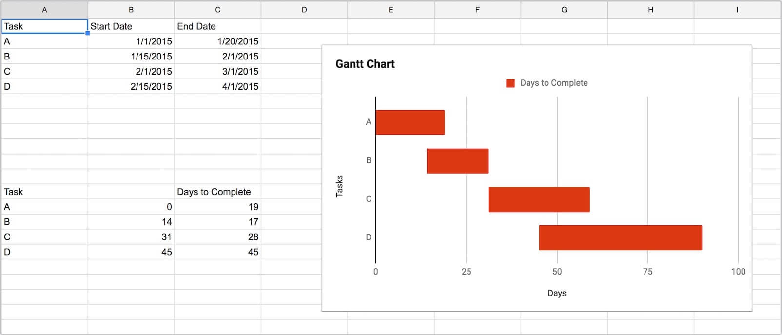The height and width of the screenshot is (335, 782).
Task: Click the 'Days to Complete' header cell
Action: pyautogui.click(x=218, y=192)
